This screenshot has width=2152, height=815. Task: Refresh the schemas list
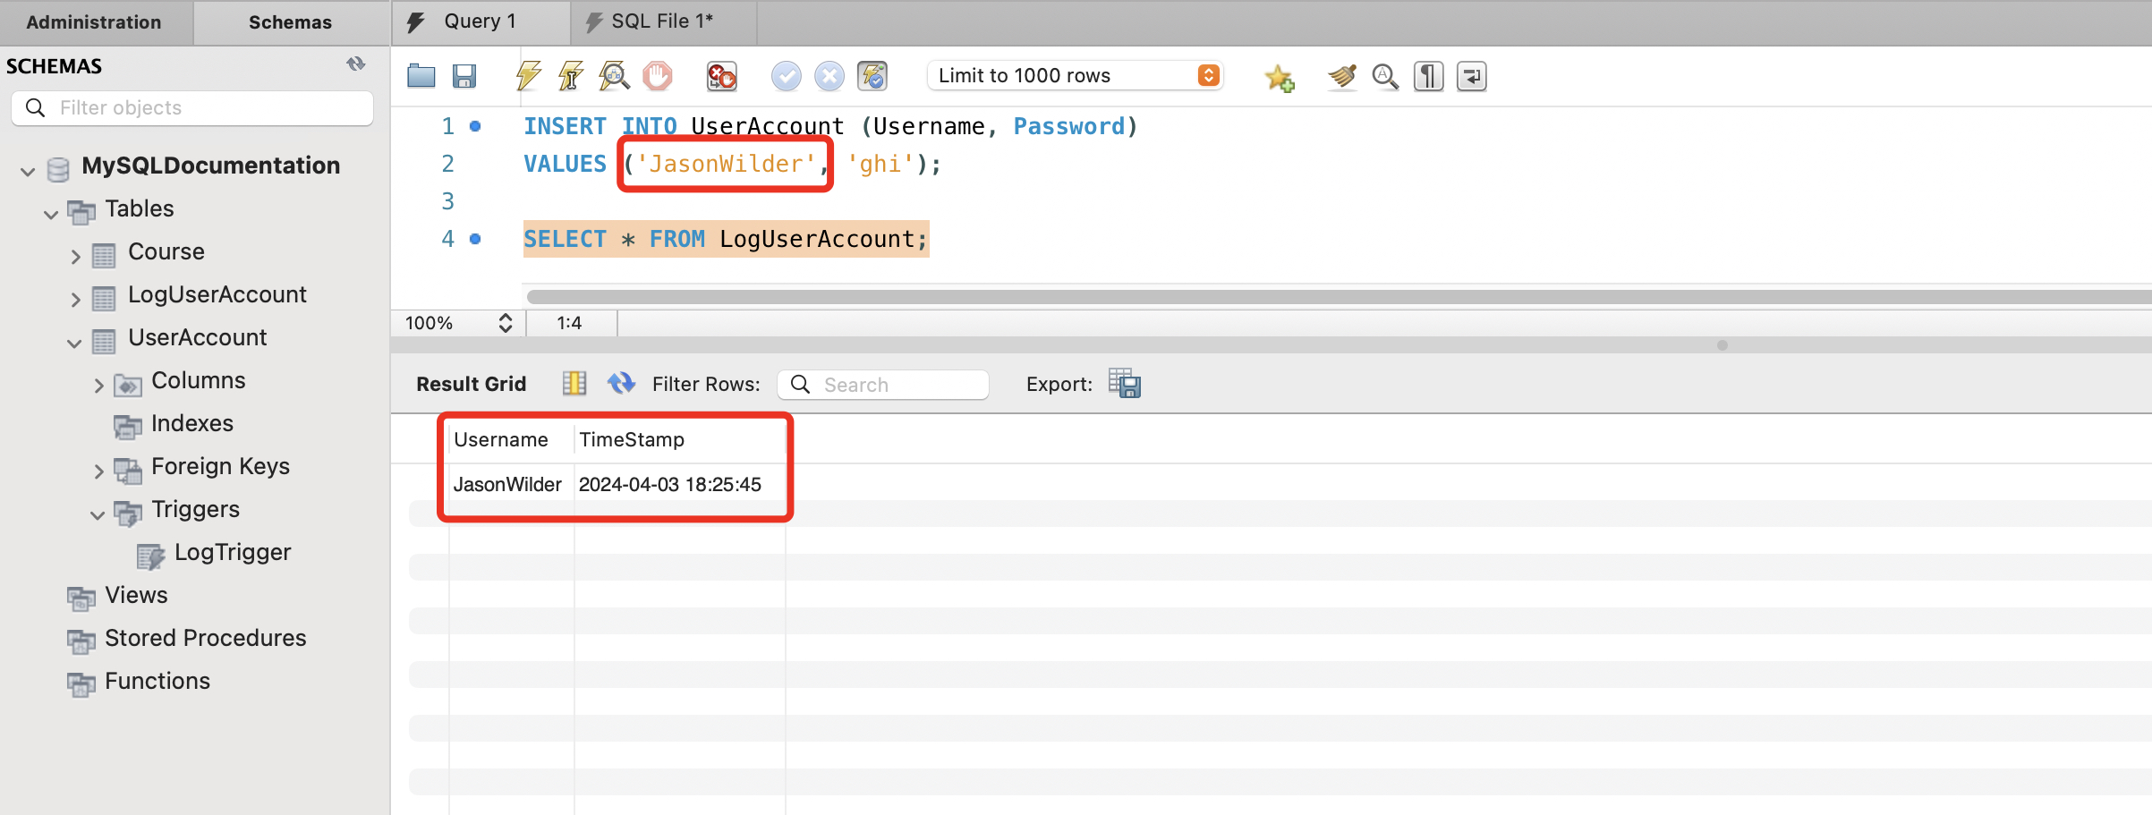pyautogui.click(x=356, y=64)
